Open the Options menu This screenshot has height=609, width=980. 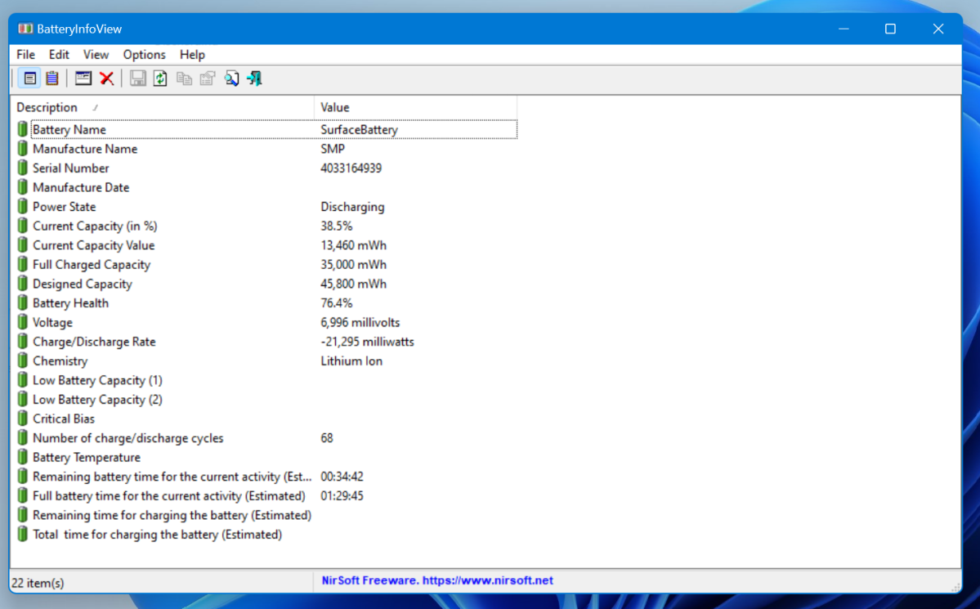coord(144,55)
